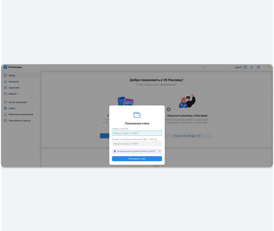The height and width of the screenshot is (231, 274).
Task: Go to Обзор in the sidebar
Action: [20, 76]
